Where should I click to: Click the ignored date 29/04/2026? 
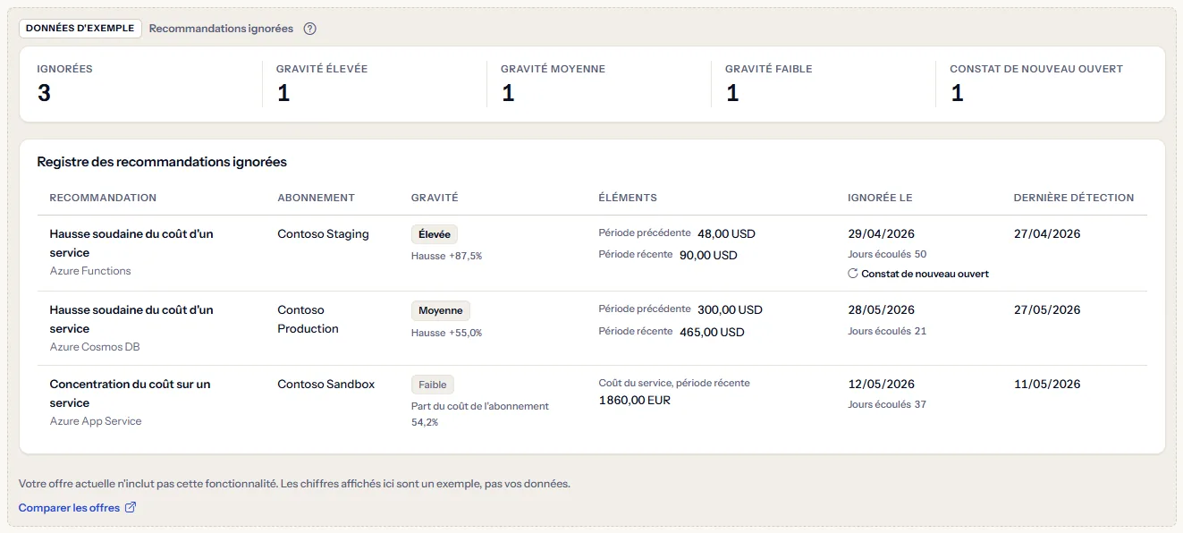click(x=881, y=234)
